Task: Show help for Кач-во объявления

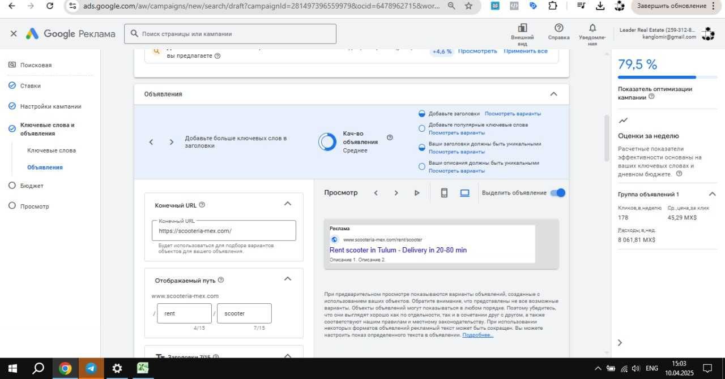Action: [x=390, y=137]
